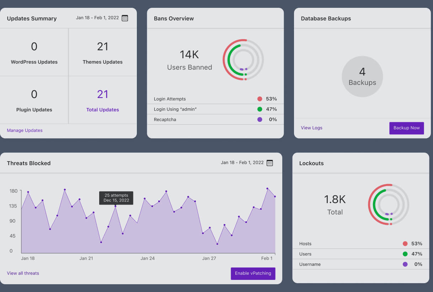The height and width of the screenshot is (292, 433).
Task: Click the purple Username legend dot
Action: click(x=405, y=264)
